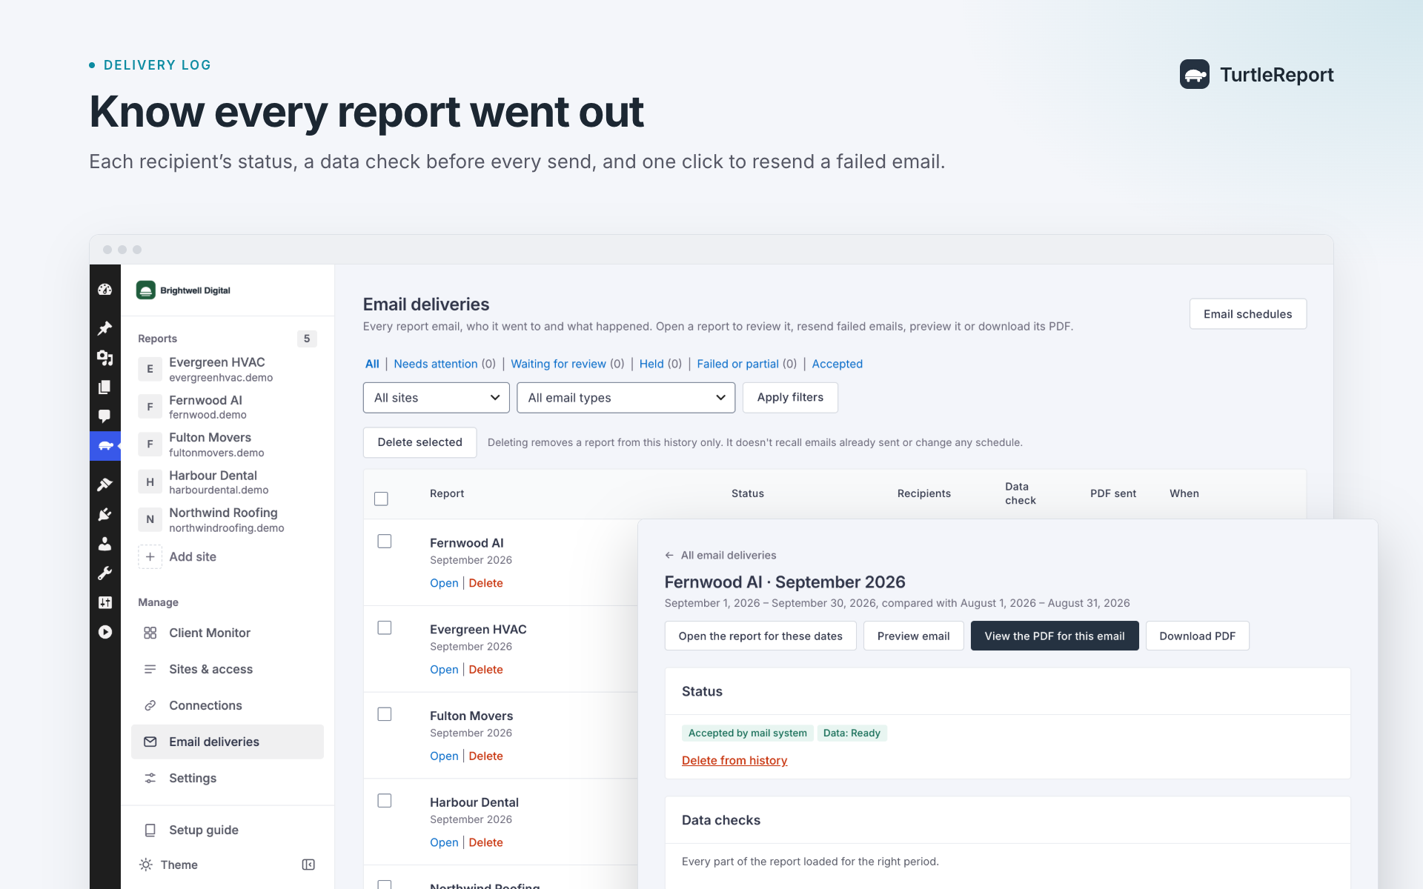
Task: Click the Open link under Fulton Movers
Action: (x=444, y=756)
